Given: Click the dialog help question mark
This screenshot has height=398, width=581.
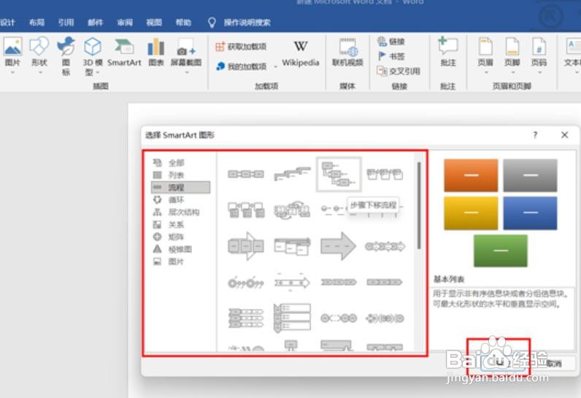Looking at the screenshot, I should point(535,135).
